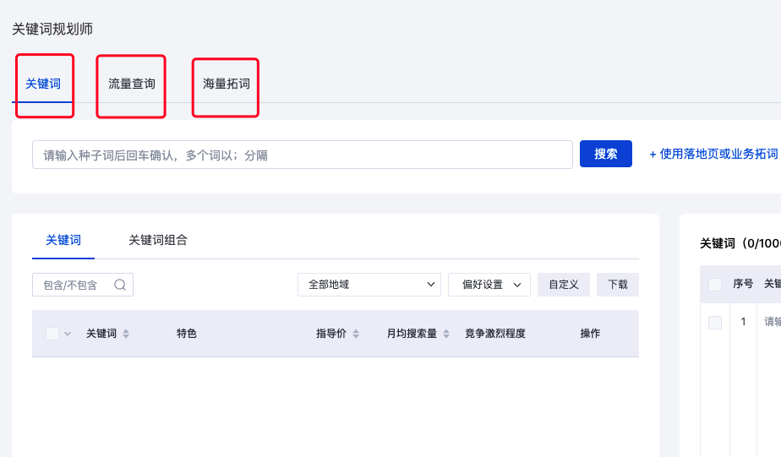
Task: Click the 下载 button
Action: (618, 285)
